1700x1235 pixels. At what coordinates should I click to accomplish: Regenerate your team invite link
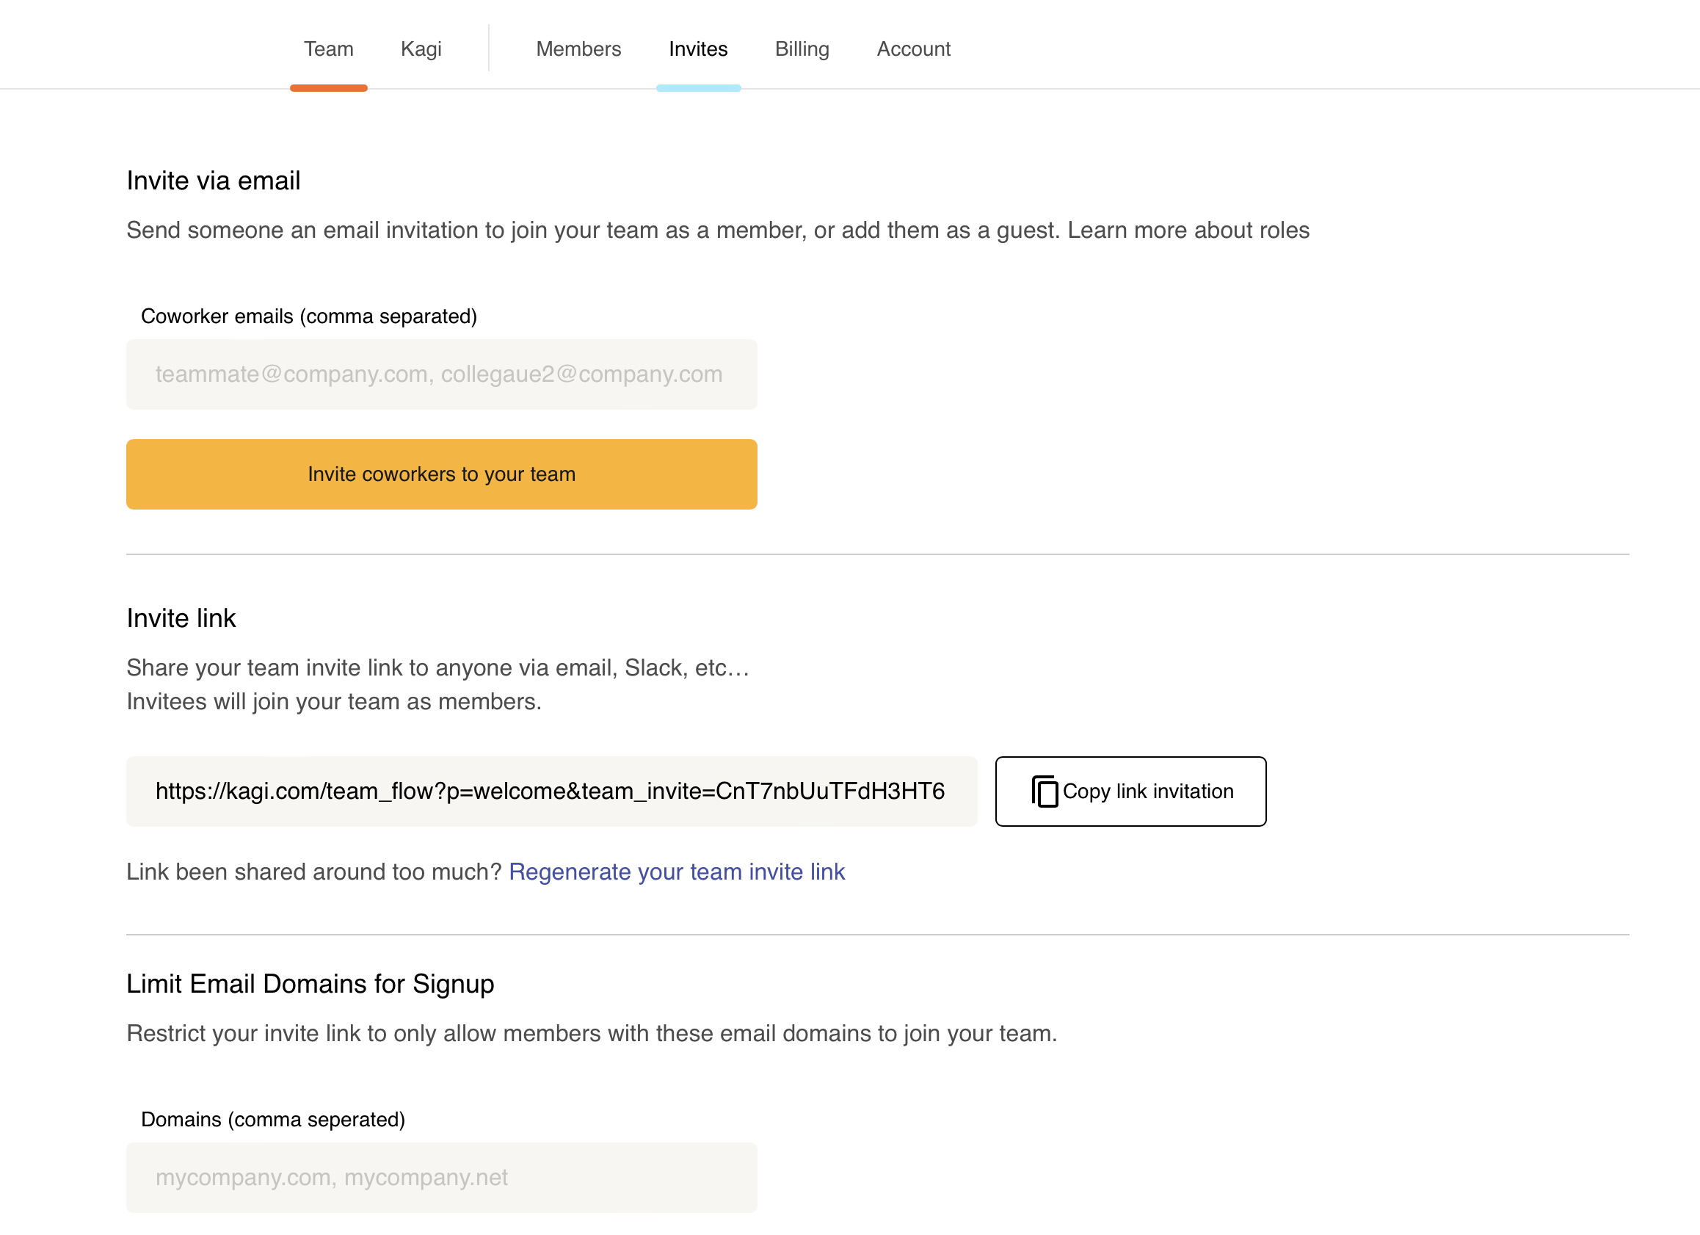[676, 872]
